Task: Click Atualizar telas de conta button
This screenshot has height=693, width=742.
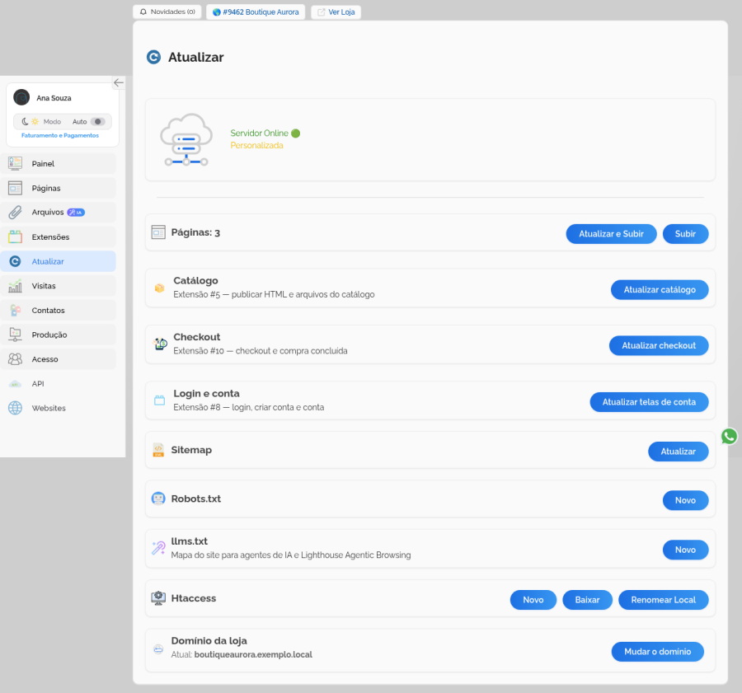Action: click(x=649, y=402)
